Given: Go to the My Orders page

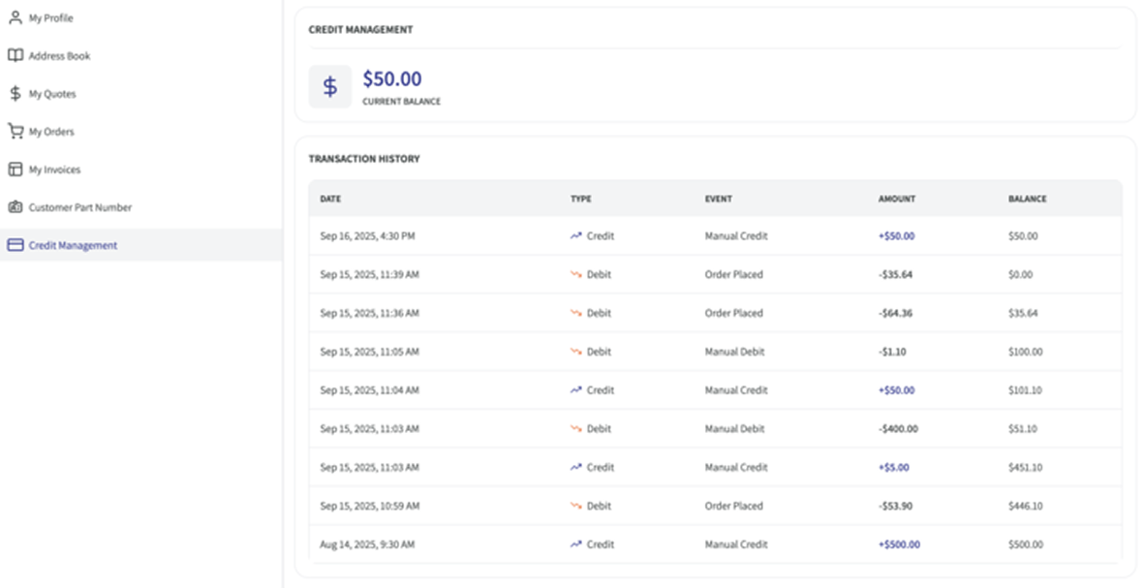Looking at the screenshot, I should point(51,132).
